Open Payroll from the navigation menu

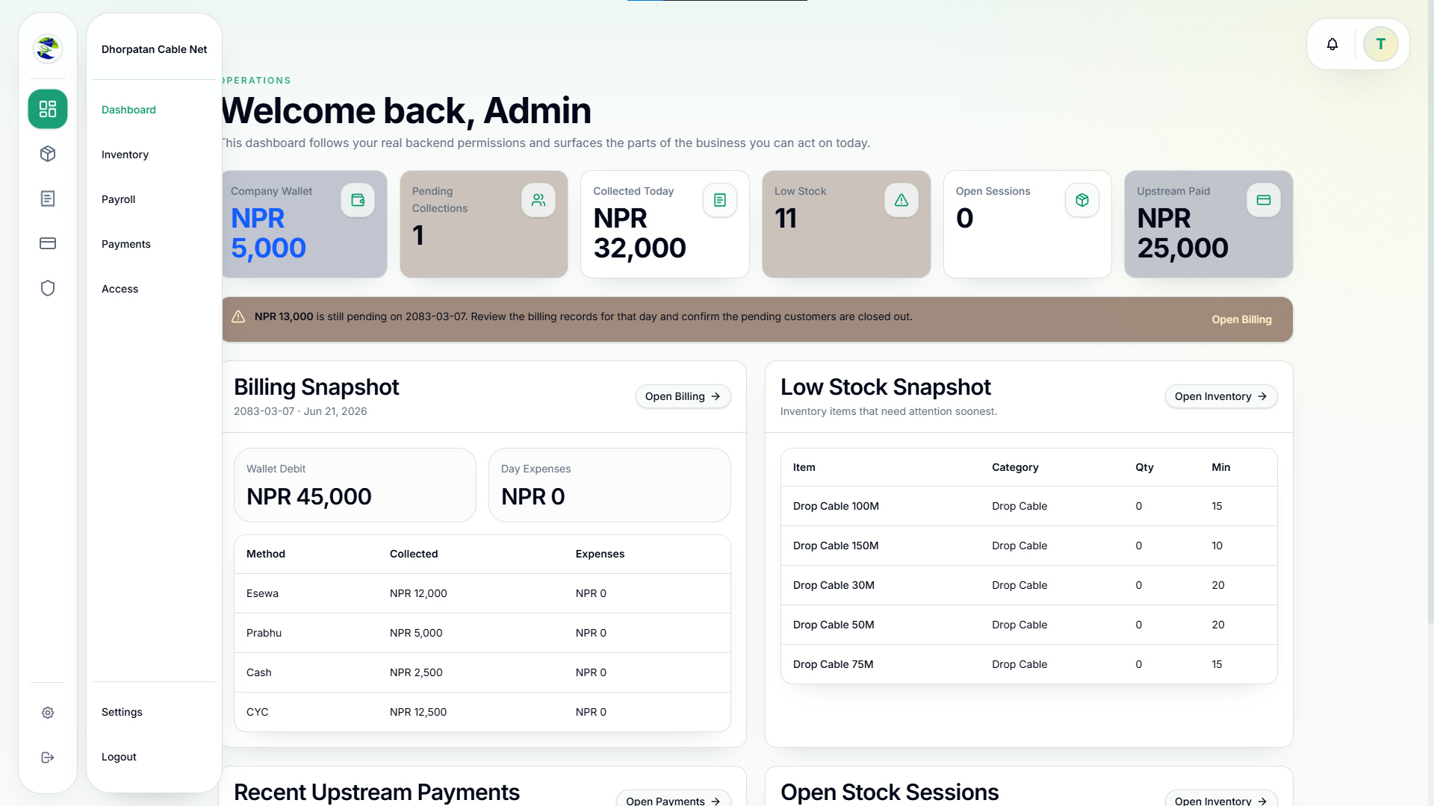click(x=118, y=199)
